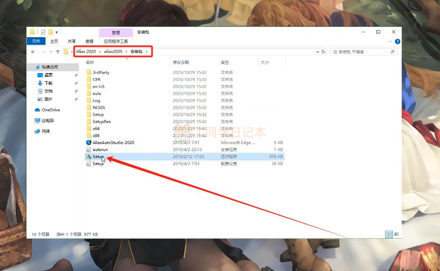The image size is (440, 271).
Task: Open 网络 in navigation pane
Action: (x=42, y=131)
